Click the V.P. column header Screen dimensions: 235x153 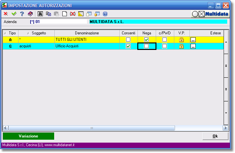[x=182, y=33]
